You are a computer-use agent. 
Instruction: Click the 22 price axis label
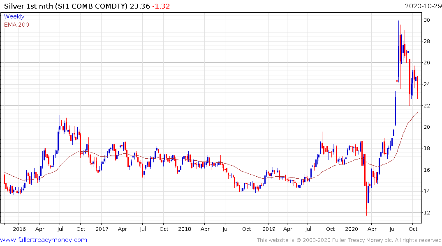426,106
